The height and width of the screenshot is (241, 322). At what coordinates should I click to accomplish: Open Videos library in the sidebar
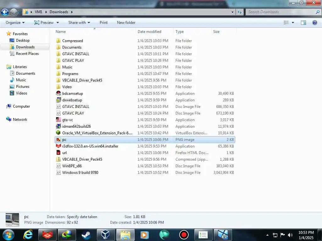[21, 93]
